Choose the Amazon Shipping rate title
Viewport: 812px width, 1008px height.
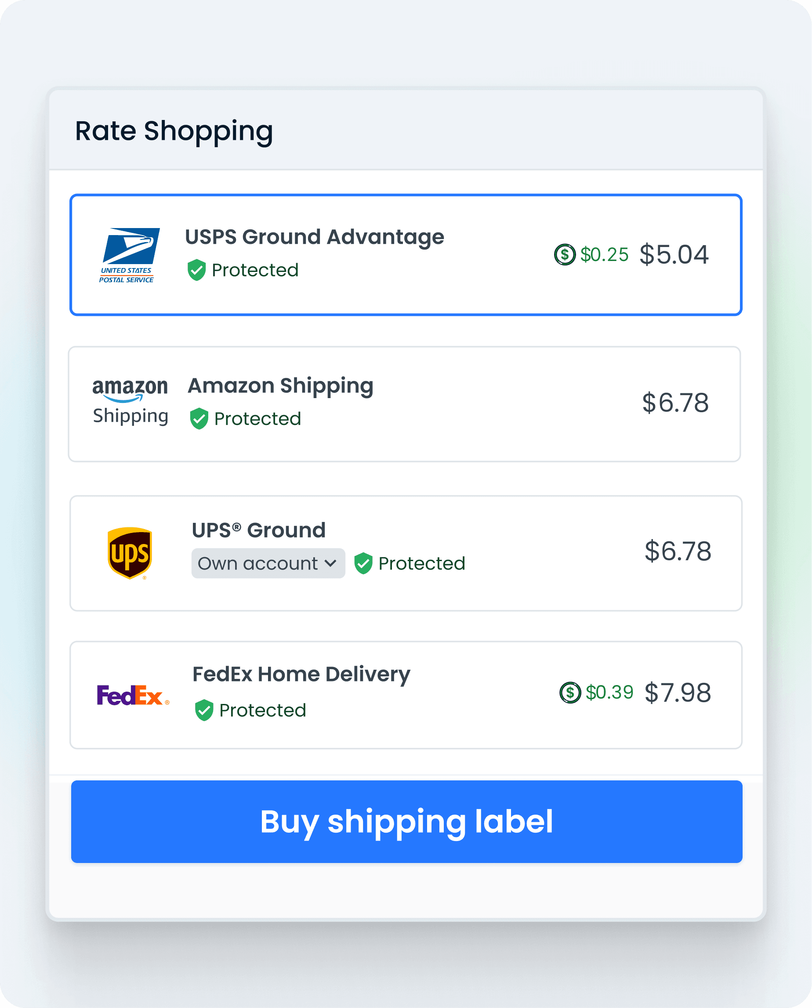[280, 385]
